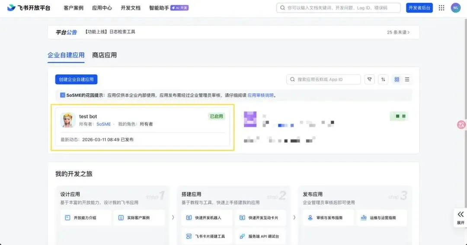Click the 2026-03-11 08:49 已发布 text
467x245 pixels.
pyautogui.click(x=108, y=140)
